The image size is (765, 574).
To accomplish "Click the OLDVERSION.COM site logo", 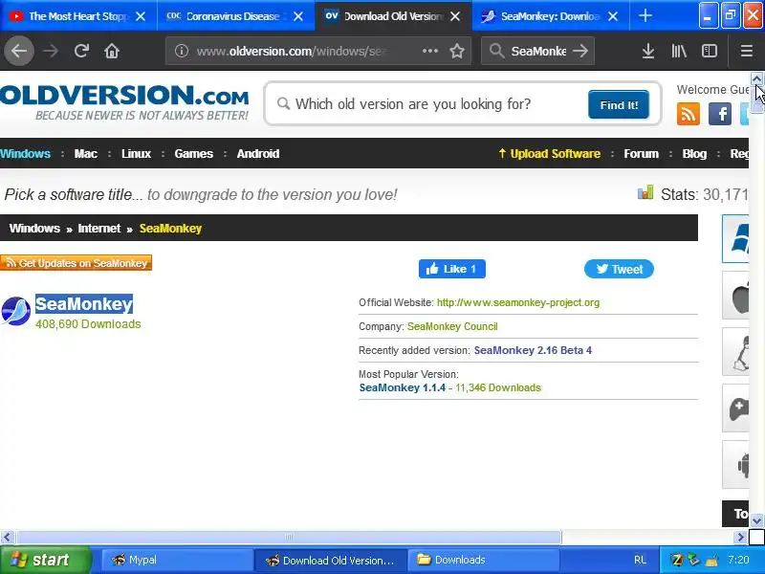I will click(x=124, y=101).
